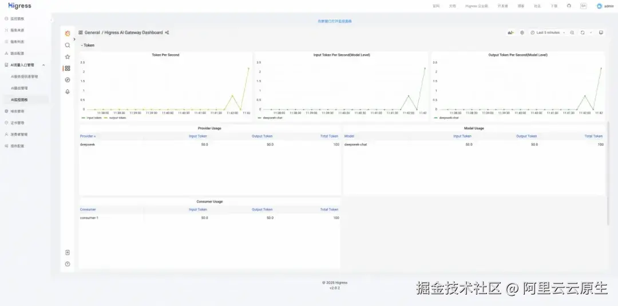Click the General breadcrumb link
This screenshot has height=306, width=618.
[92, 33]
